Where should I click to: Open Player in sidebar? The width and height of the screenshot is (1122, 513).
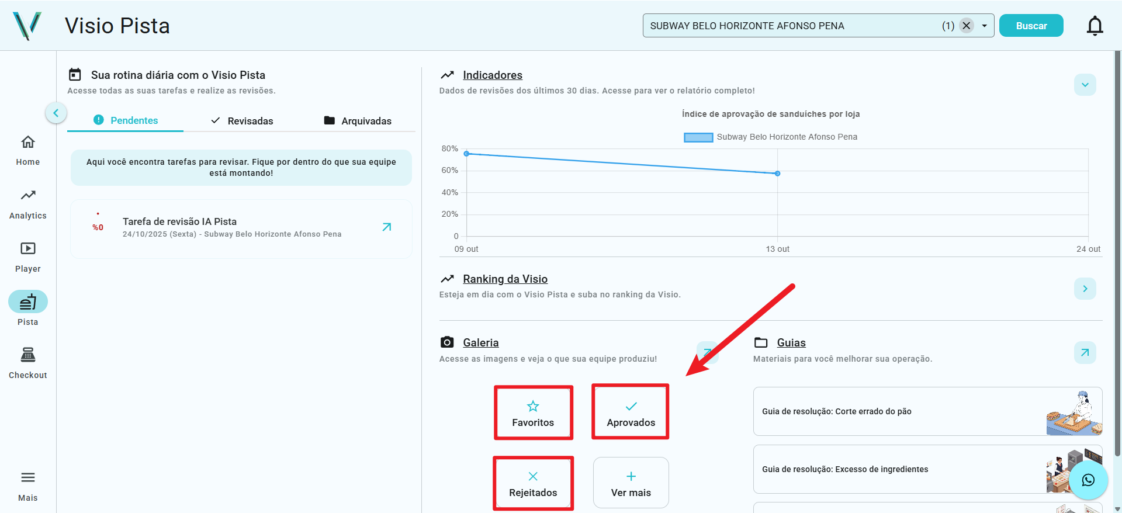click(28, 257)
